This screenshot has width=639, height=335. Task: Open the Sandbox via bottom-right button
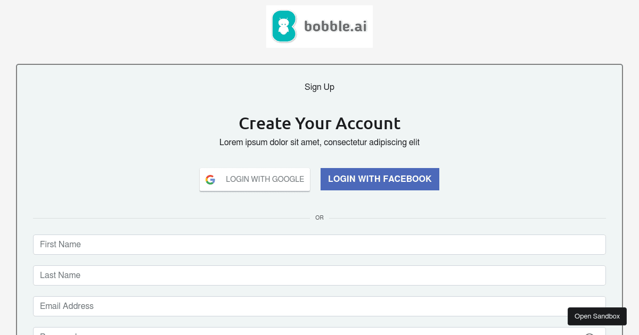coord(597,316)
